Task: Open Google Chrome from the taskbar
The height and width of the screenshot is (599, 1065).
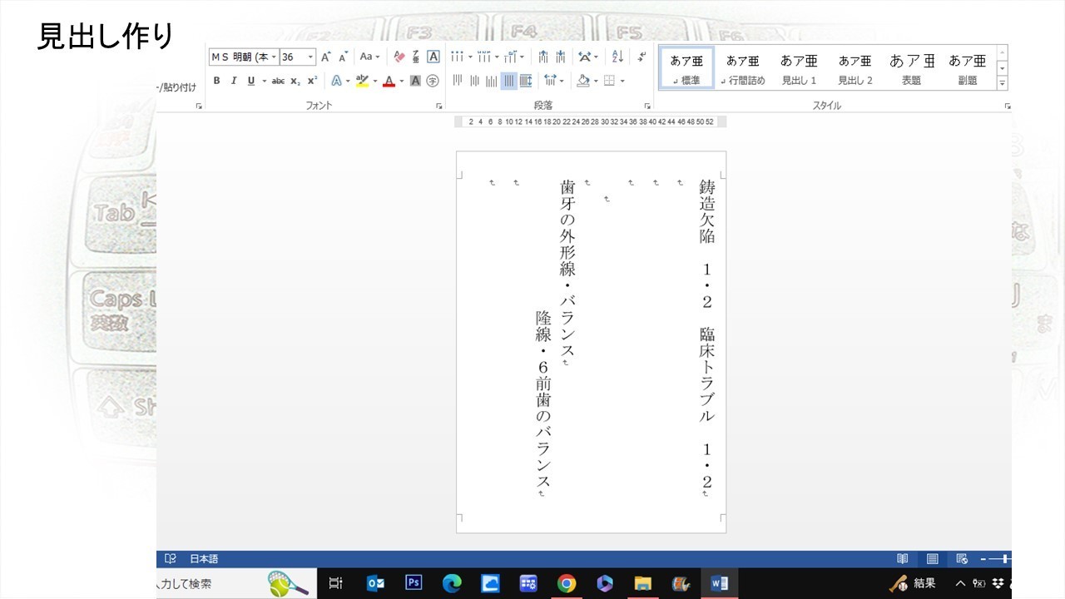Action: tap(567, 583)
